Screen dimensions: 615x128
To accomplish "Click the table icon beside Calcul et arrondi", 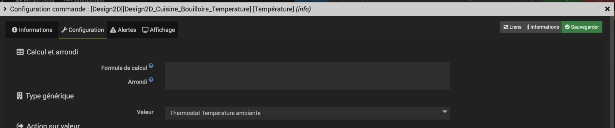I will pos(20,52).
